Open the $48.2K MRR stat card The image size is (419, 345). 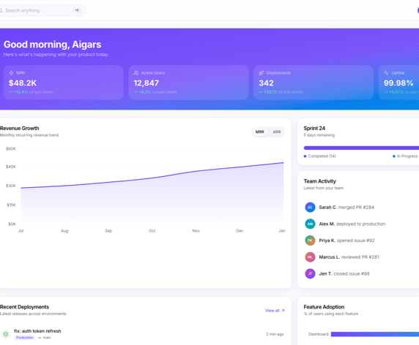tap(64, 83)
